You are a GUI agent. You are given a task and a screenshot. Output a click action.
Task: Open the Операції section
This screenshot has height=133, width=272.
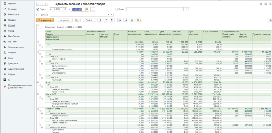click(12, 53)
